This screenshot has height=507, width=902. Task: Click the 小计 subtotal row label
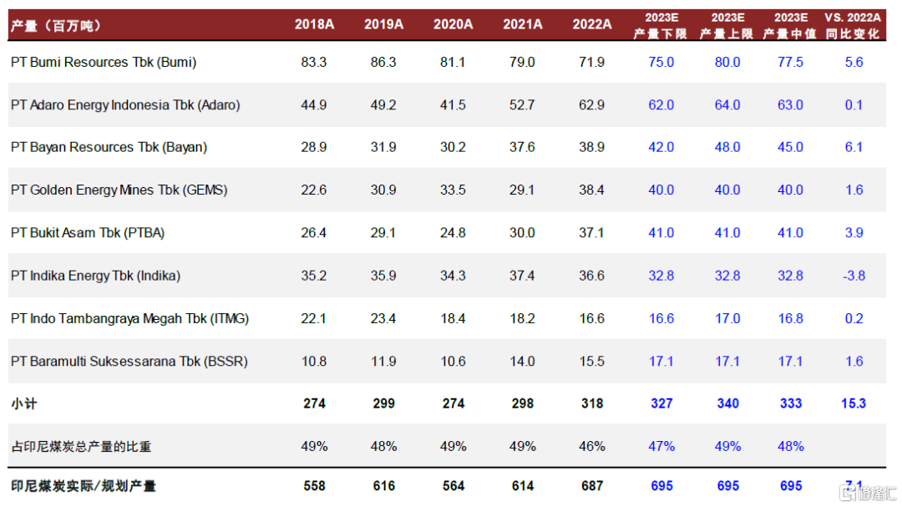pos(24,404)
